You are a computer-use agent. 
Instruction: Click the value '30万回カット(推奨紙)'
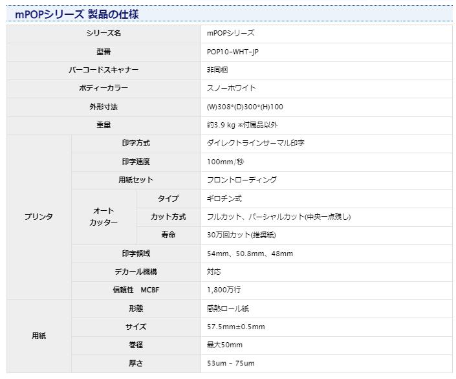[241, 235]
